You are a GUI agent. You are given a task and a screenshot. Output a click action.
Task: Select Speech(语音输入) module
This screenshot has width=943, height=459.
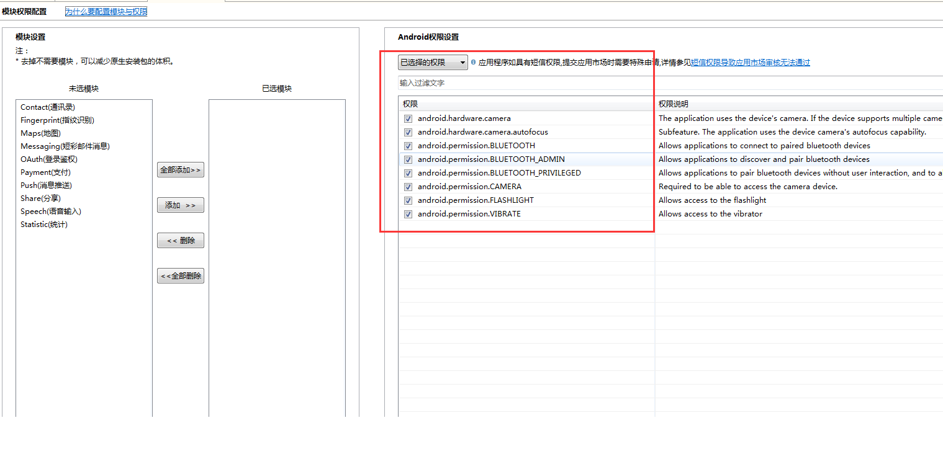click(x=51, y=212)
